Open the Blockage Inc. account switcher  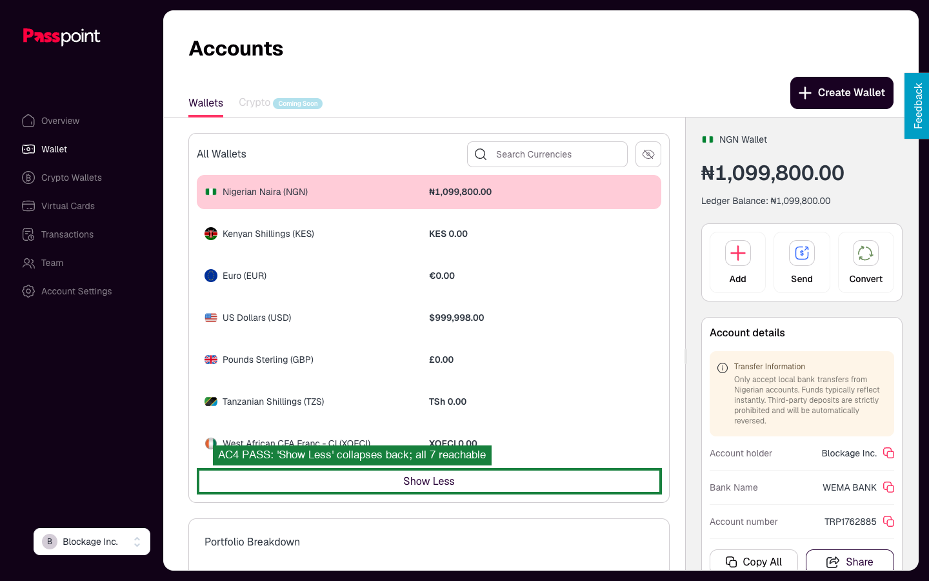point(92,542)
